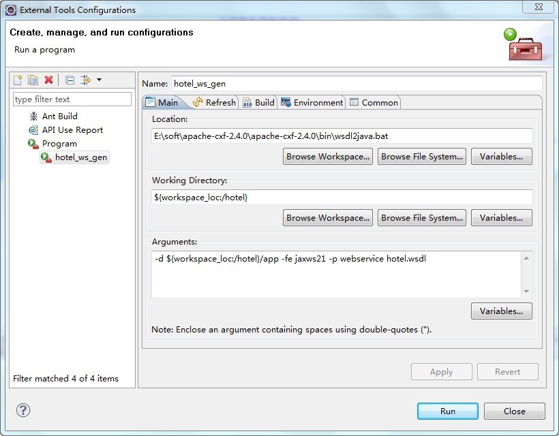Click the Ant Build icon
The height and width of the screenshot is (436, 559).
tap(33, 116)
